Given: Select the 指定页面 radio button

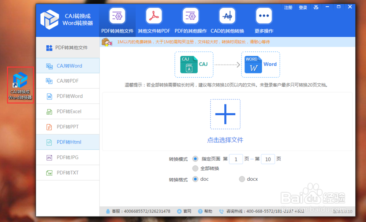Looking at the screenshot, I should 195,159.
